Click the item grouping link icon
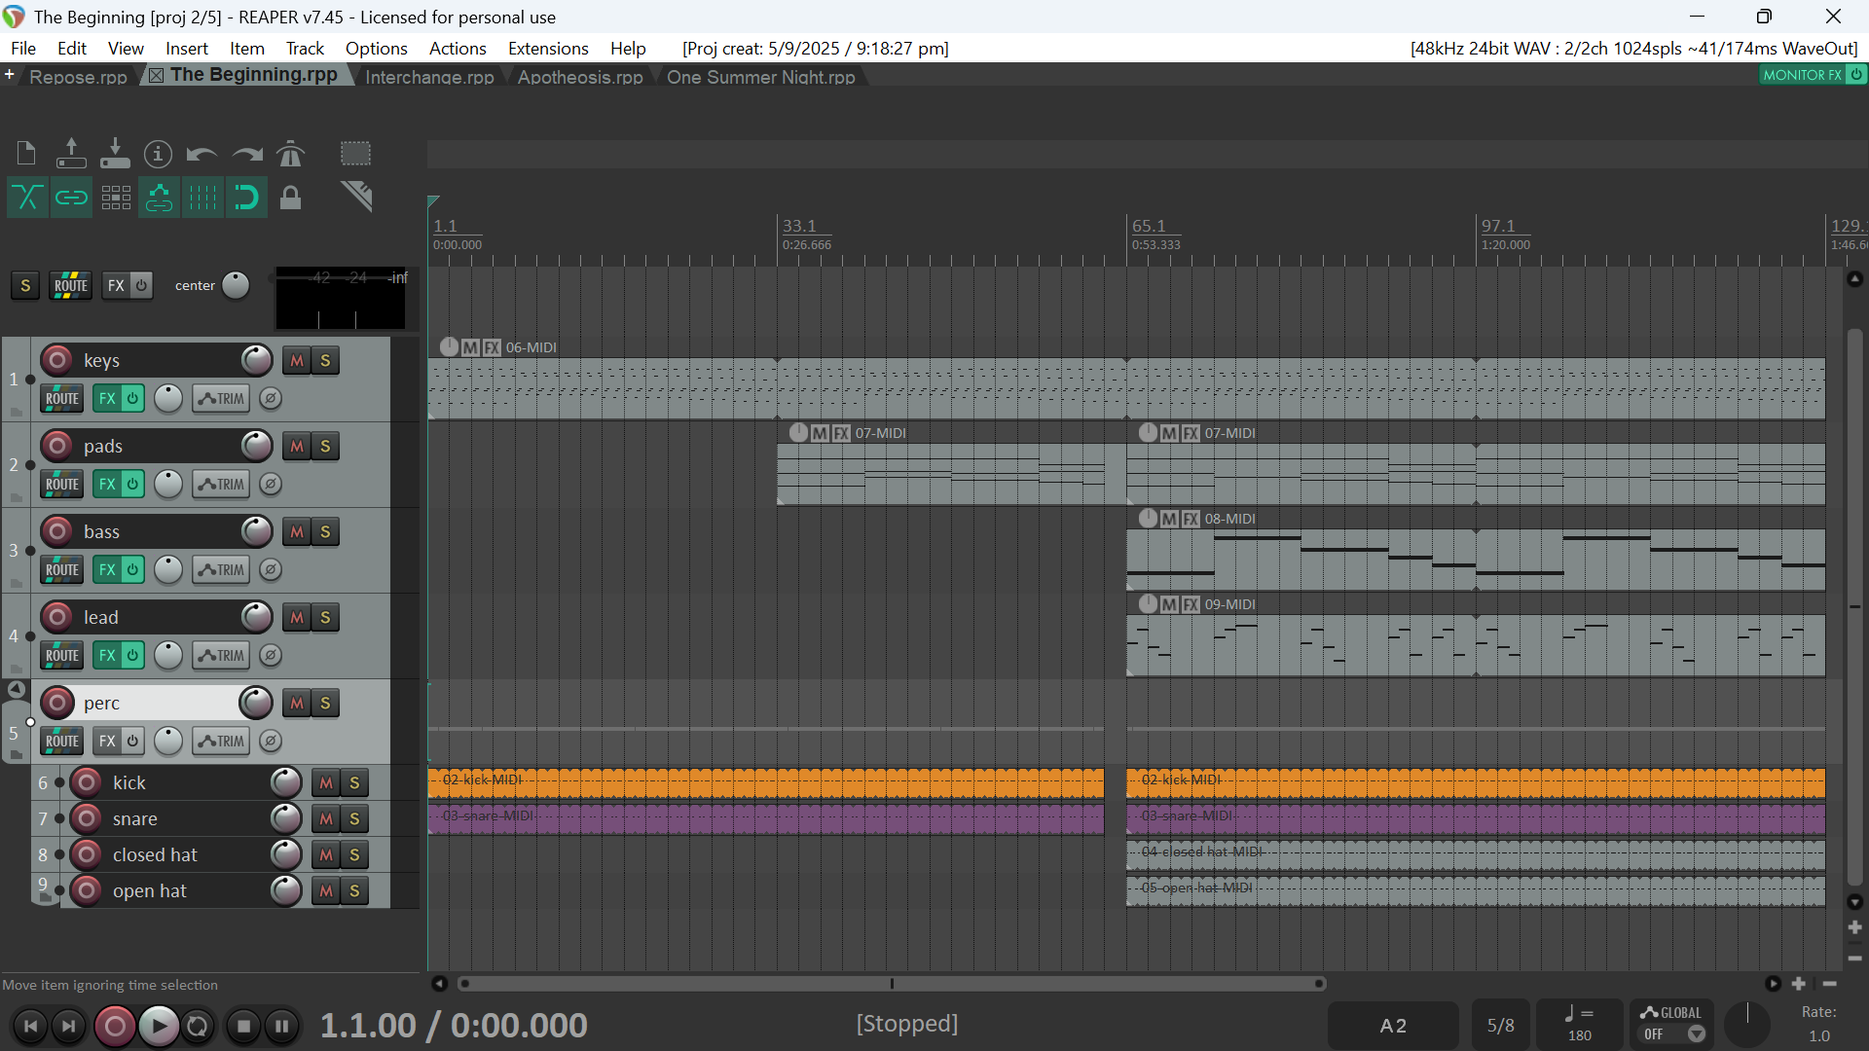The height and width of the screenshot is (1051, 1869). coord(71,198)
